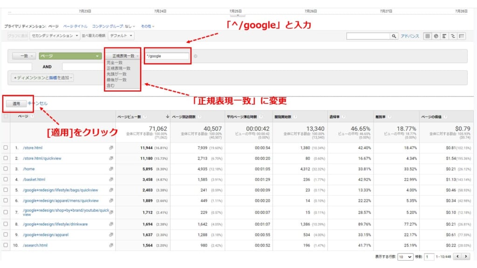Remove the filter condition with the circle icon
The image size is (477, 268).
click(x=195, y=56)
